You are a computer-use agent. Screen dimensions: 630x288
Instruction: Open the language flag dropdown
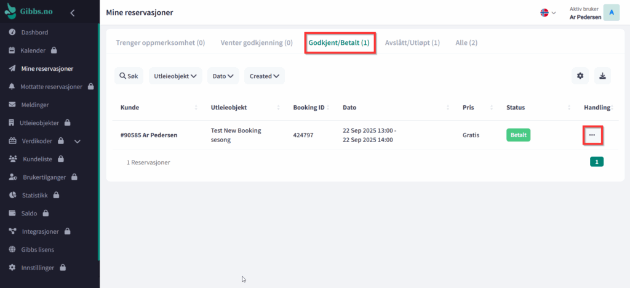tap(548, 13)
